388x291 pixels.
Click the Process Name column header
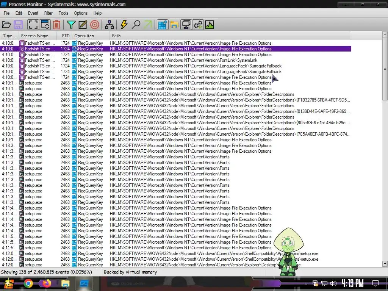tap(38, 36)
